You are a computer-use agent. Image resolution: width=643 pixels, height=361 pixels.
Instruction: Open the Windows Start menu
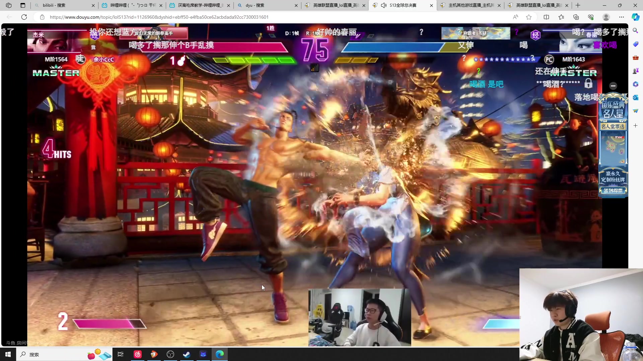click(x=8, y=354)
